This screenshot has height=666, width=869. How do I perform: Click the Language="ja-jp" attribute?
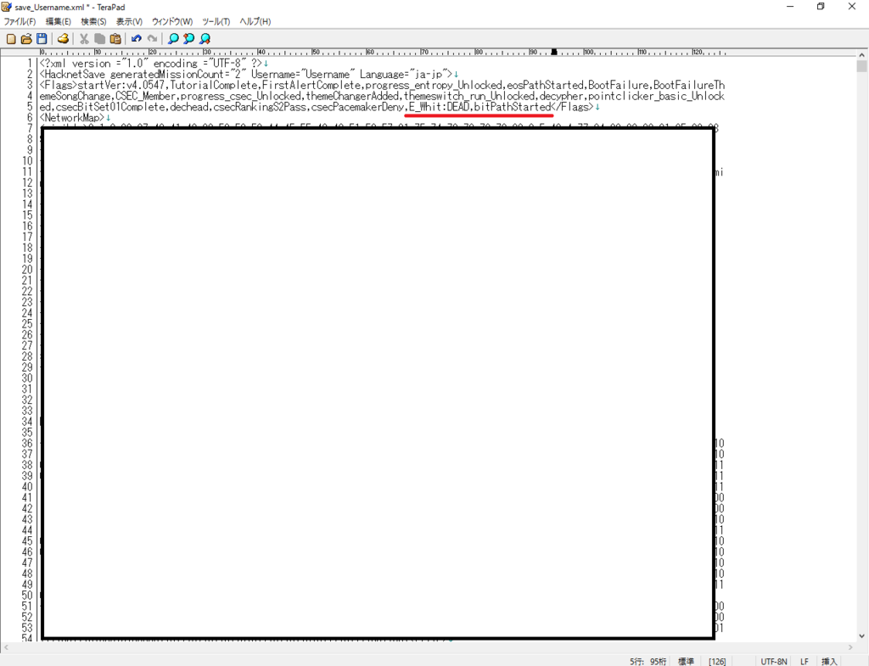click(403, 75)
